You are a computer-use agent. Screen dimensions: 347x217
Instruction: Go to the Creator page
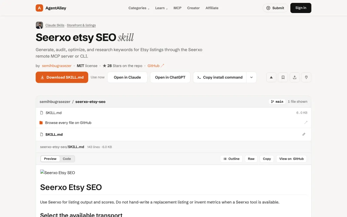pyautogui.click(x=193, y=8)
